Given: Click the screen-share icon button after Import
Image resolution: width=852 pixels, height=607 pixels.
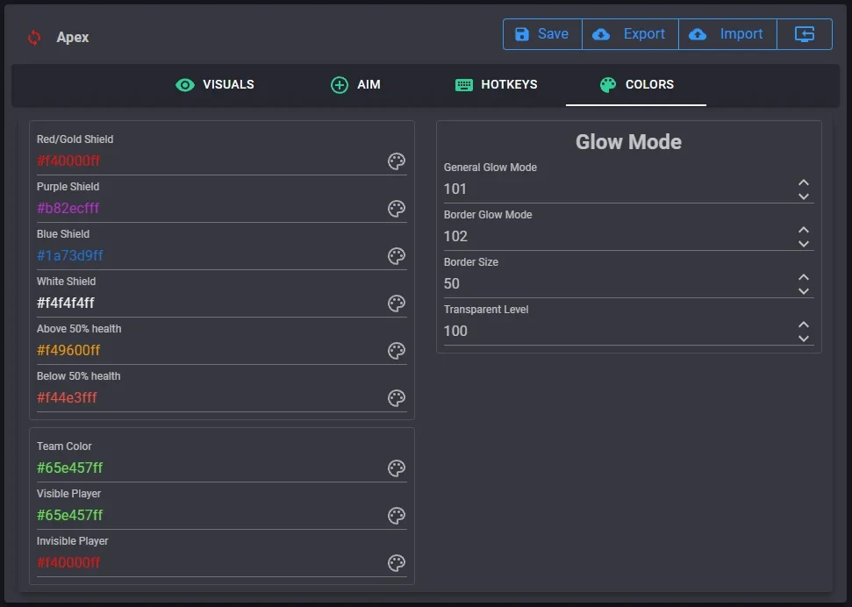Looking at the screenshot, I should [805, 34].
